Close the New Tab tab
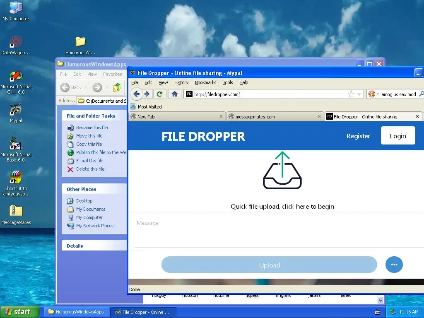This screenshot has width=424, height=318. click(221, 116)
